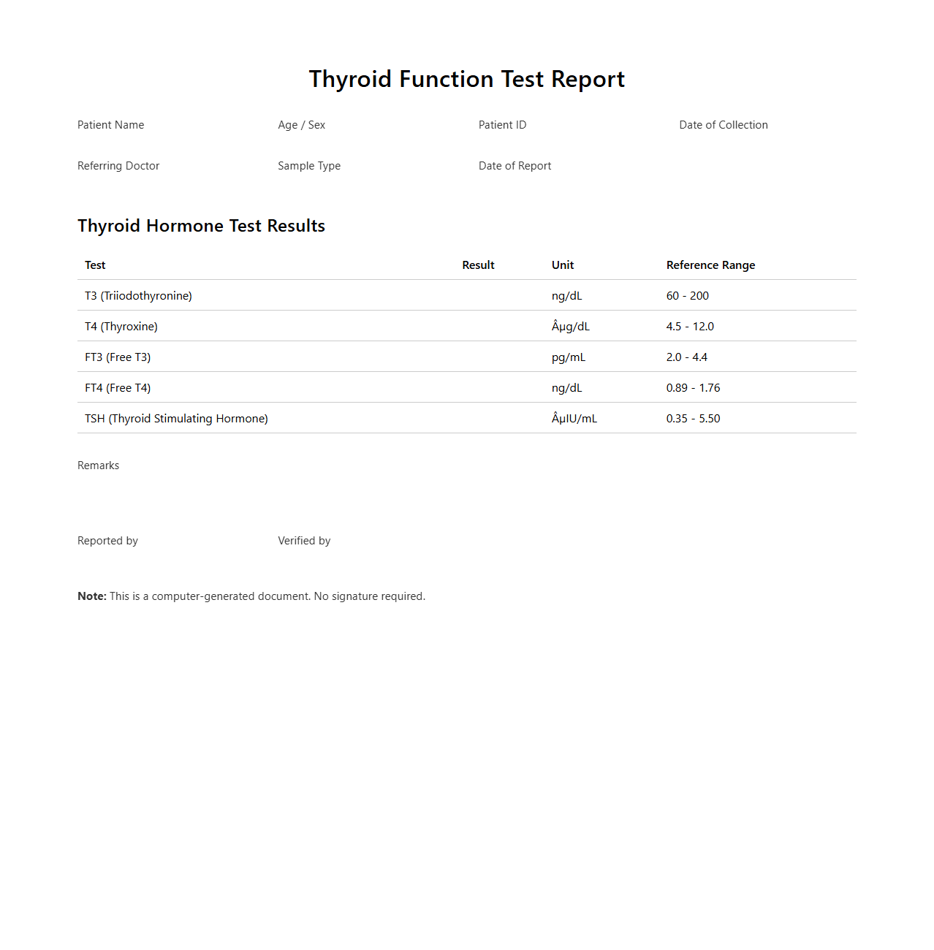Select the T4 (Thyroxine) test entry
Viewport: 934px width, 950px height.
pos(121,326)
